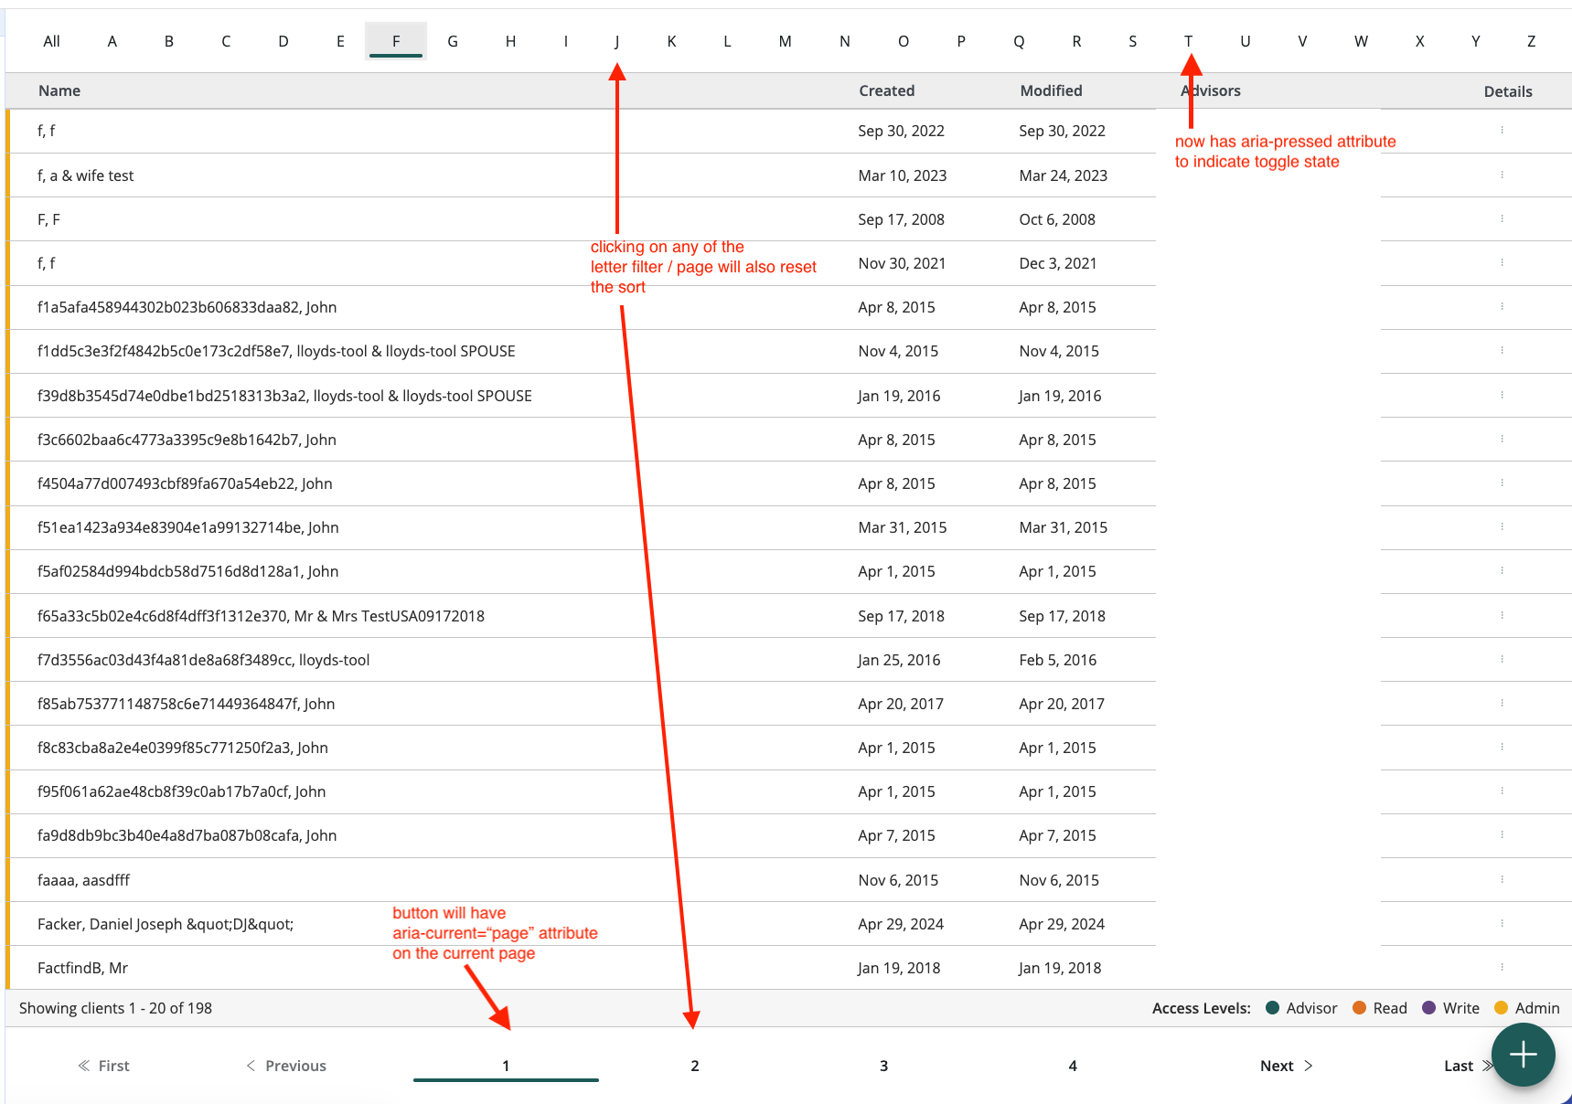Open details kebab for f1a5afa458944302b023b606833daa82, John
Screen dimensions: 1572x1104
click(1502, 306)
